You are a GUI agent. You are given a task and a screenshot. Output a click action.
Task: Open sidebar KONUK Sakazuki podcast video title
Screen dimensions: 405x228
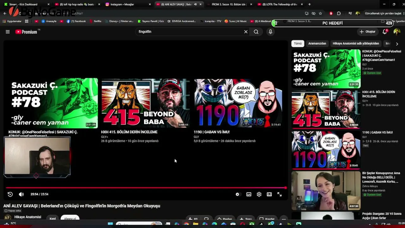pyautogui.click(x=382, y=55)
